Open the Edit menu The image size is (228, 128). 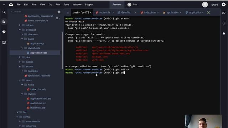(x=26, y=5)
